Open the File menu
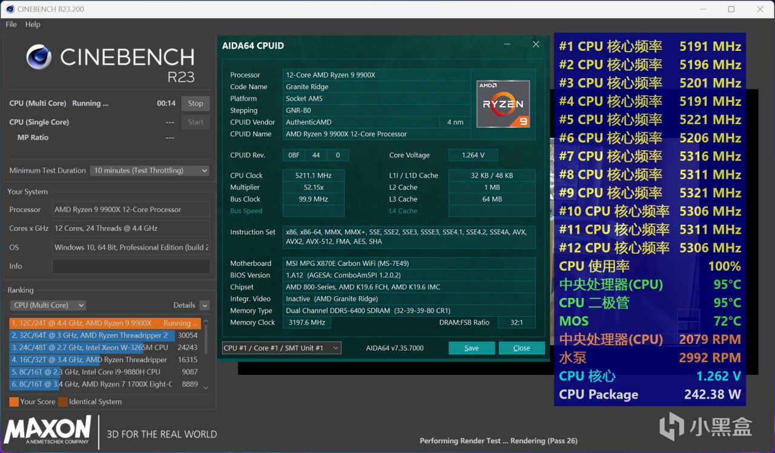 click(11, 24)
